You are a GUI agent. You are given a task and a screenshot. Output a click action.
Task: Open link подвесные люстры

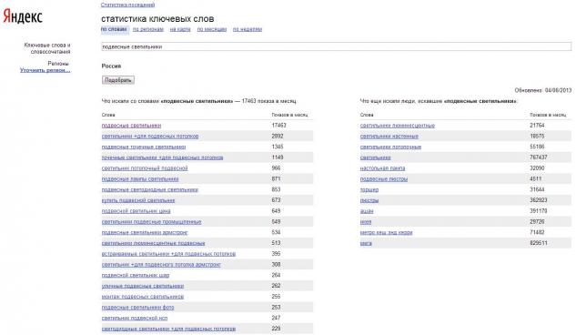pos(384,179)
